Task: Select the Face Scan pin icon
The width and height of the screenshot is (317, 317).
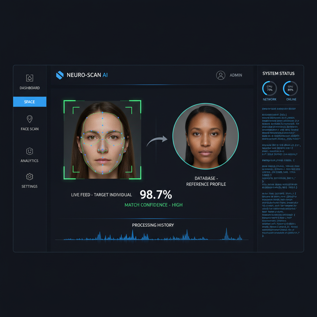Action: [x=29, y=119]
